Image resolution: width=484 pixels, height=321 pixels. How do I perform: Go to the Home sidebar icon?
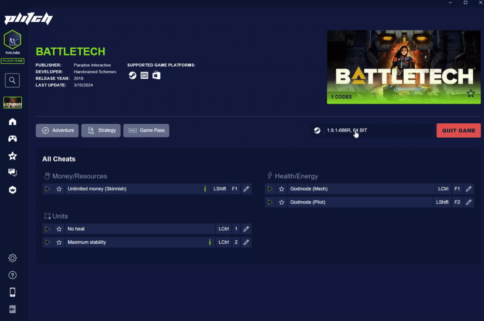tap(13, 122)
